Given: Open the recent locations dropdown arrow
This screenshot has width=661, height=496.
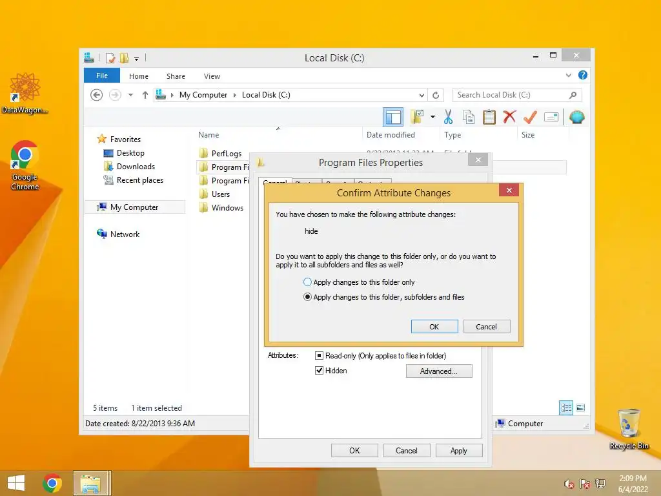Looking at the screenshot, I should (x=130, y=95).
